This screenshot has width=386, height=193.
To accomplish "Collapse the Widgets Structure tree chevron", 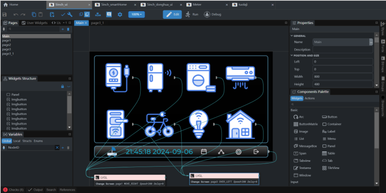I will pos(69,86).
